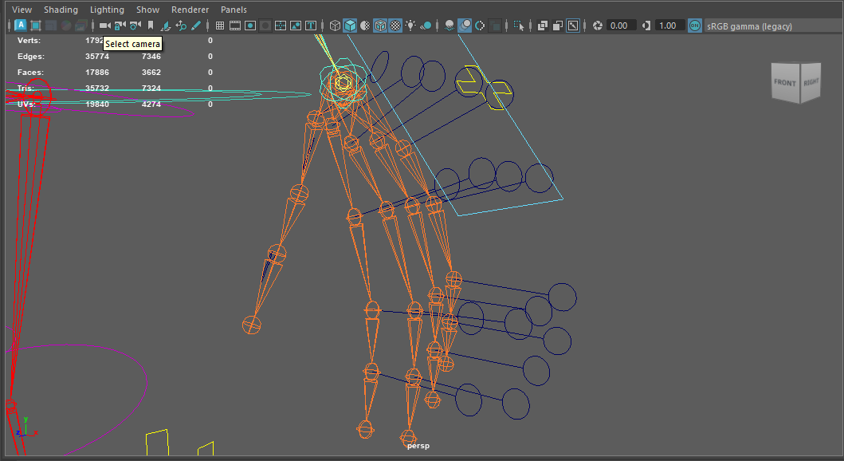Click the 2D Pan/Zoom icon
The width and height of the screenshot is (844, 461).
click(181, 26)
